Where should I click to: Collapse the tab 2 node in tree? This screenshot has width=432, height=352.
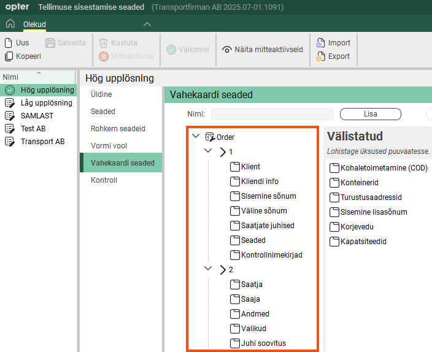tap(209, 269)
